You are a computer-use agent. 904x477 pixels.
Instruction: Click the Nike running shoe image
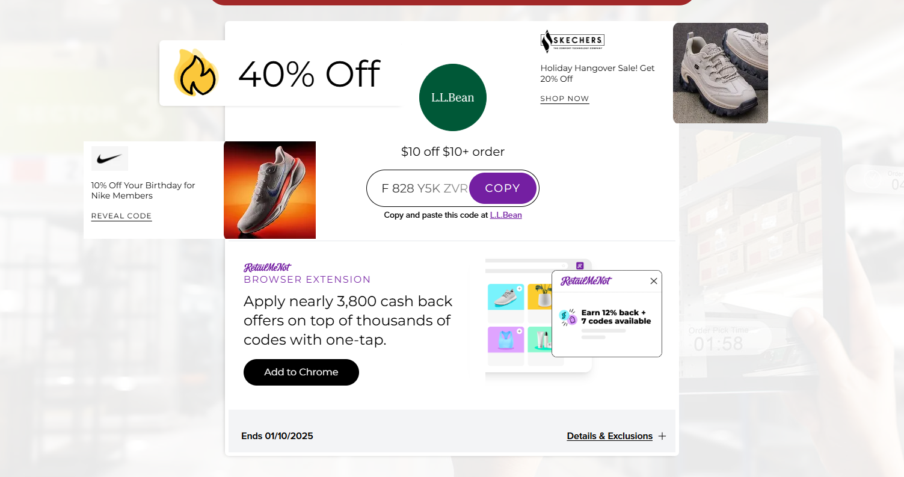tap(269, 190)
